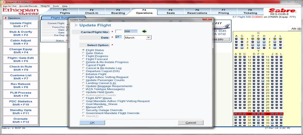Click the Ethiopian airline logo
303x135 pixels.
pyautogui.click(x=21, y=11)
